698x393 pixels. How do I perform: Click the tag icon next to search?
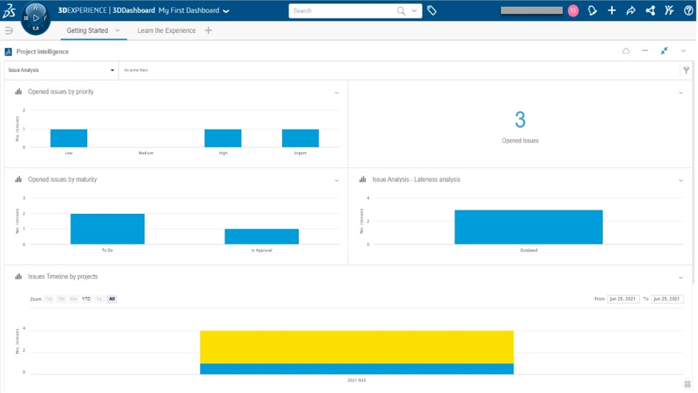coord(432,10)
